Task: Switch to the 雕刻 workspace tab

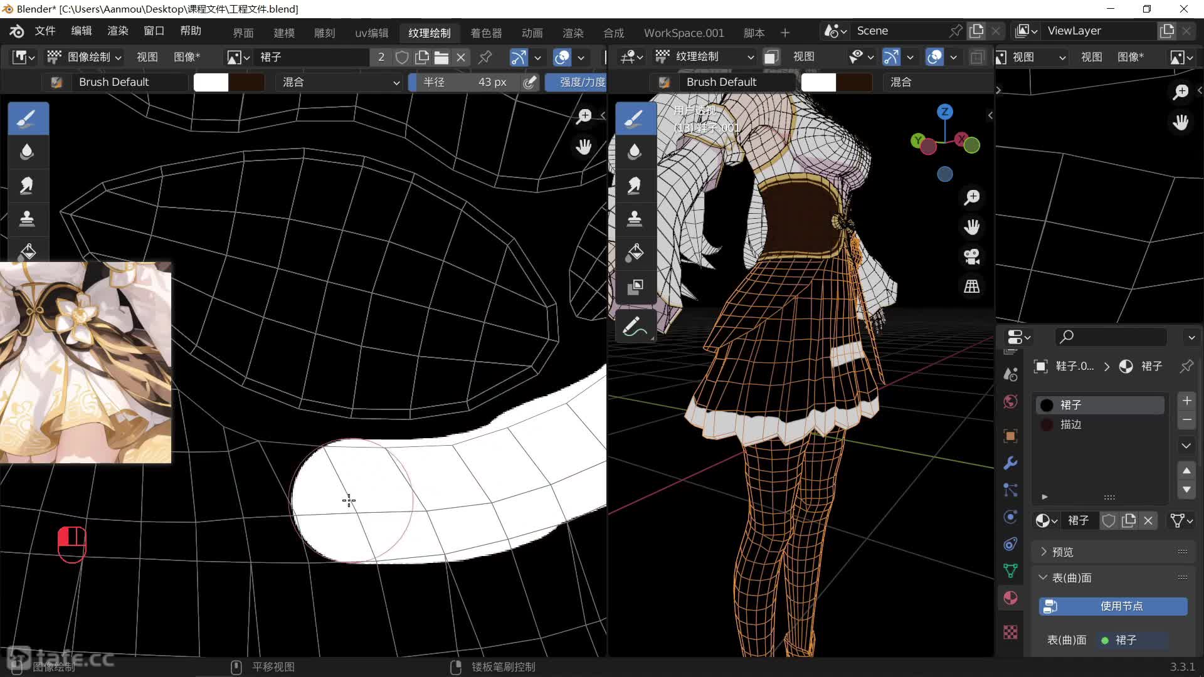Action: (x=325, y=33)
